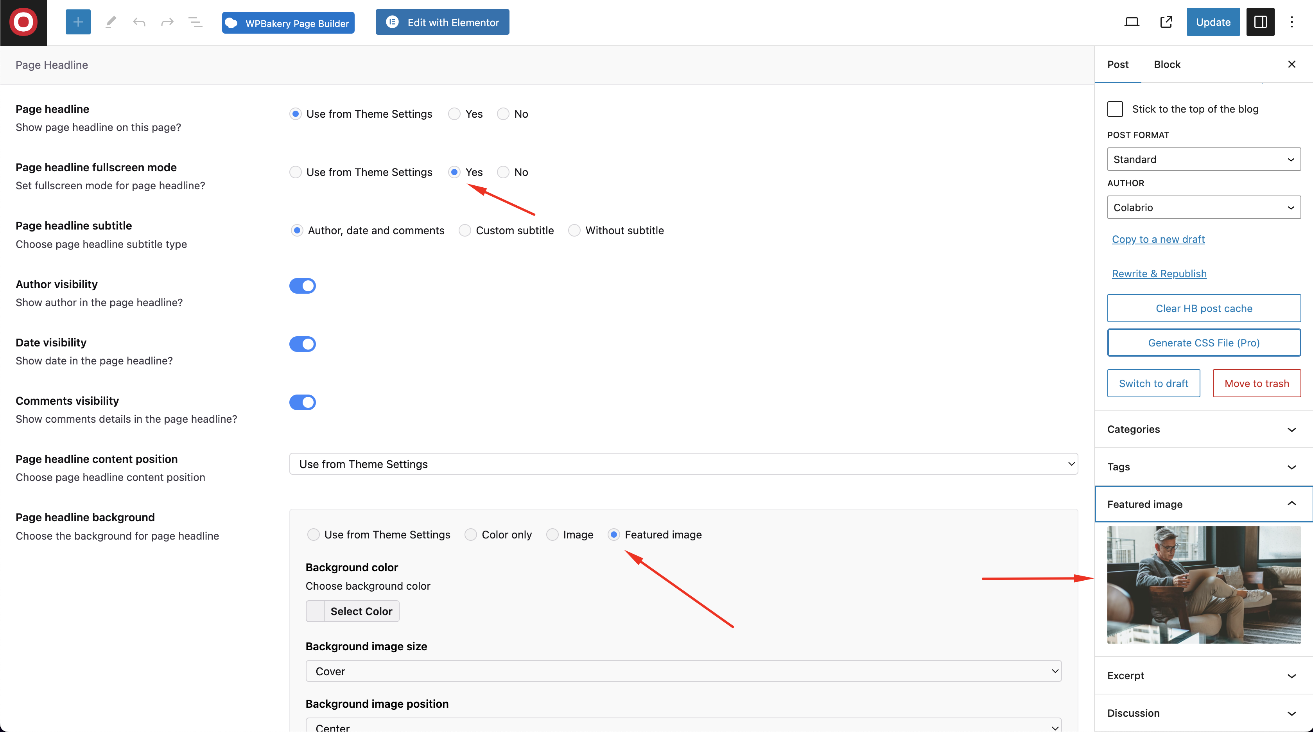1313x732 pixels.
Task: Click Move to trash button
Action: (1257, 383)
